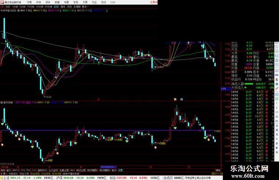
Task: Switch to the 日线 period tab
Action: [x=56, y=7]
